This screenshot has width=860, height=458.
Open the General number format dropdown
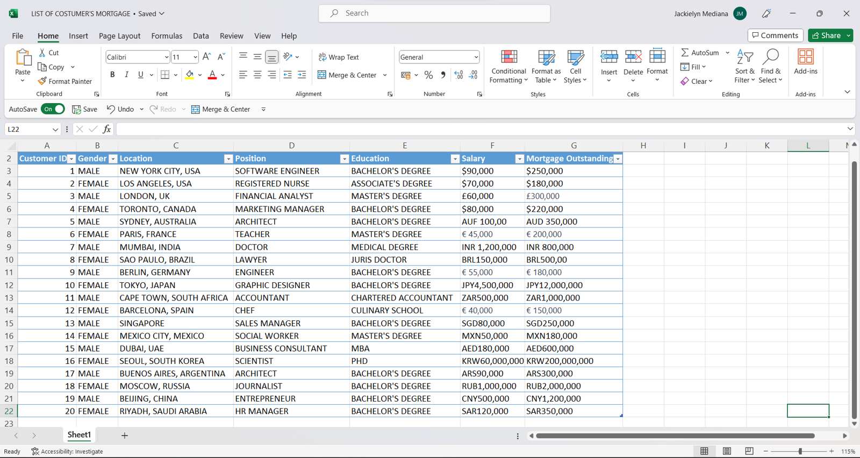tap(476, 57)
